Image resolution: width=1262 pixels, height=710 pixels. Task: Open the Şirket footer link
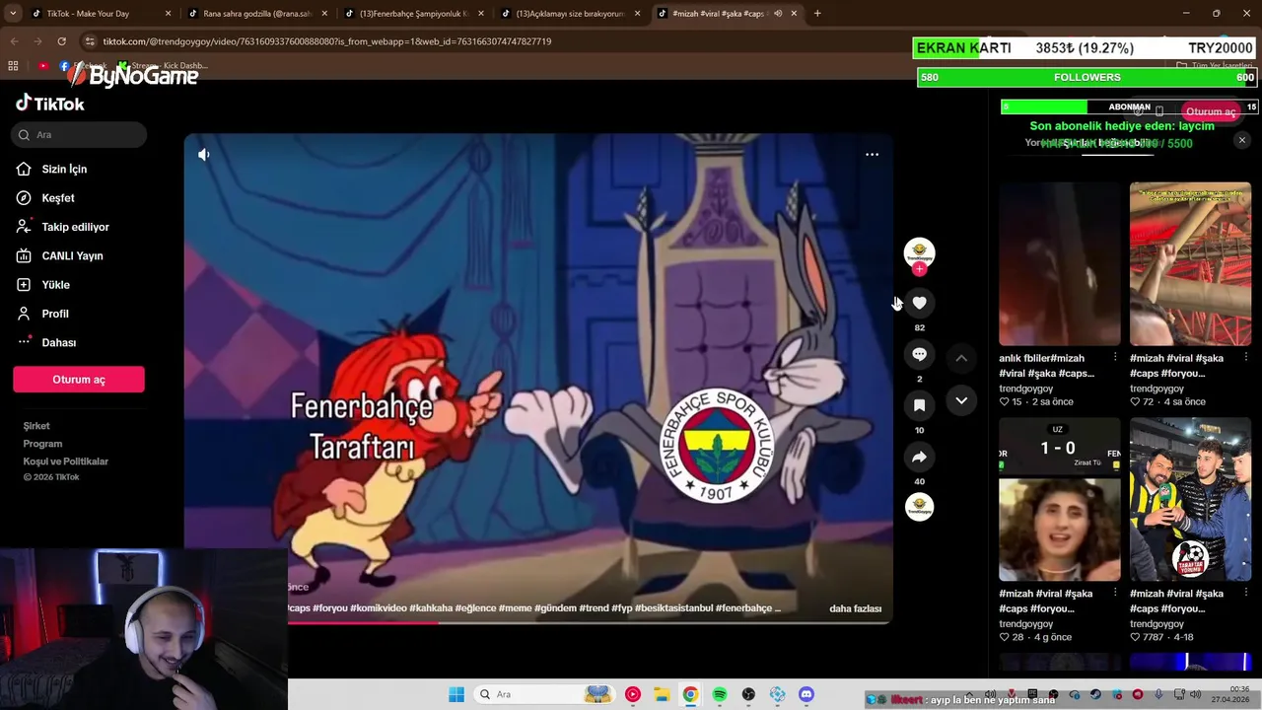(36, 426)
